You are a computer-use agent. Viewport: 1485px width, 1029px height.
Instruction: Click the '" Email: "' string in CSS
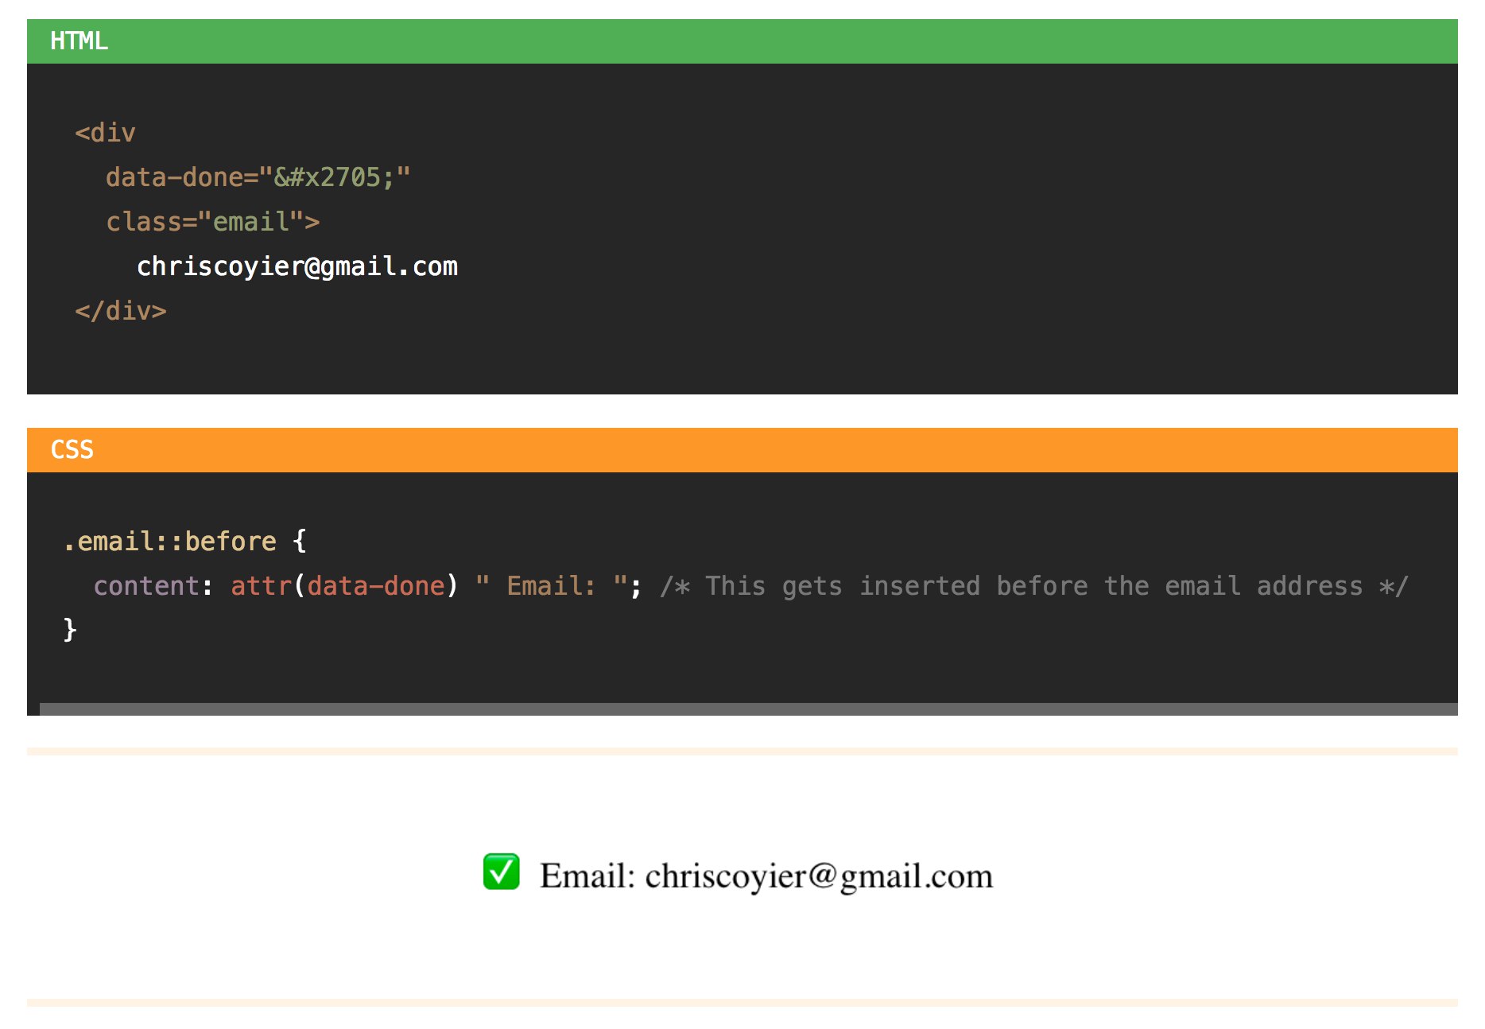click(x=552, y=586)
